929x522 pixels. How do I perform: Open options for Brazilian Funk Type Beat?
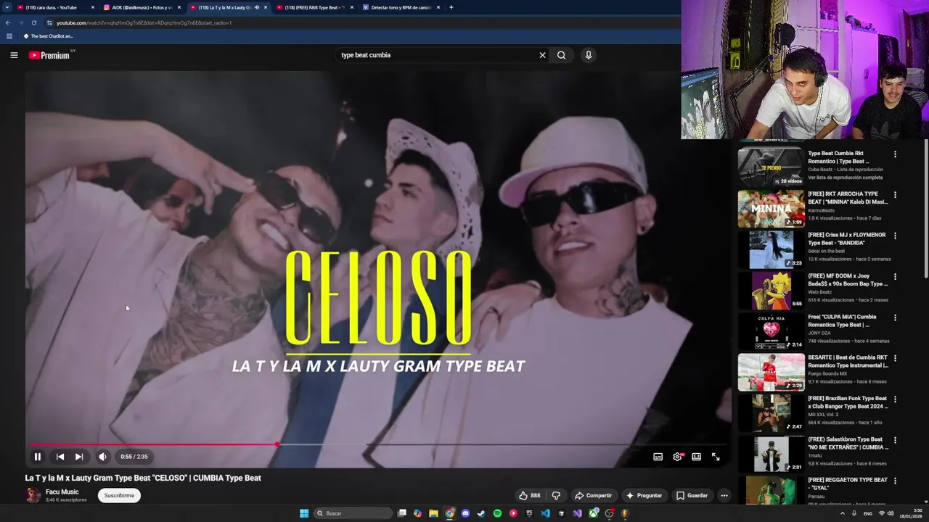point(895,399)
